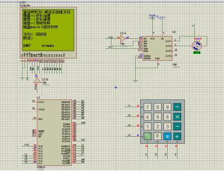Image resolution: width=224 pixels, height=171 pixels.
Task: Click the GND pin on U2
Action: click(157, 58)
